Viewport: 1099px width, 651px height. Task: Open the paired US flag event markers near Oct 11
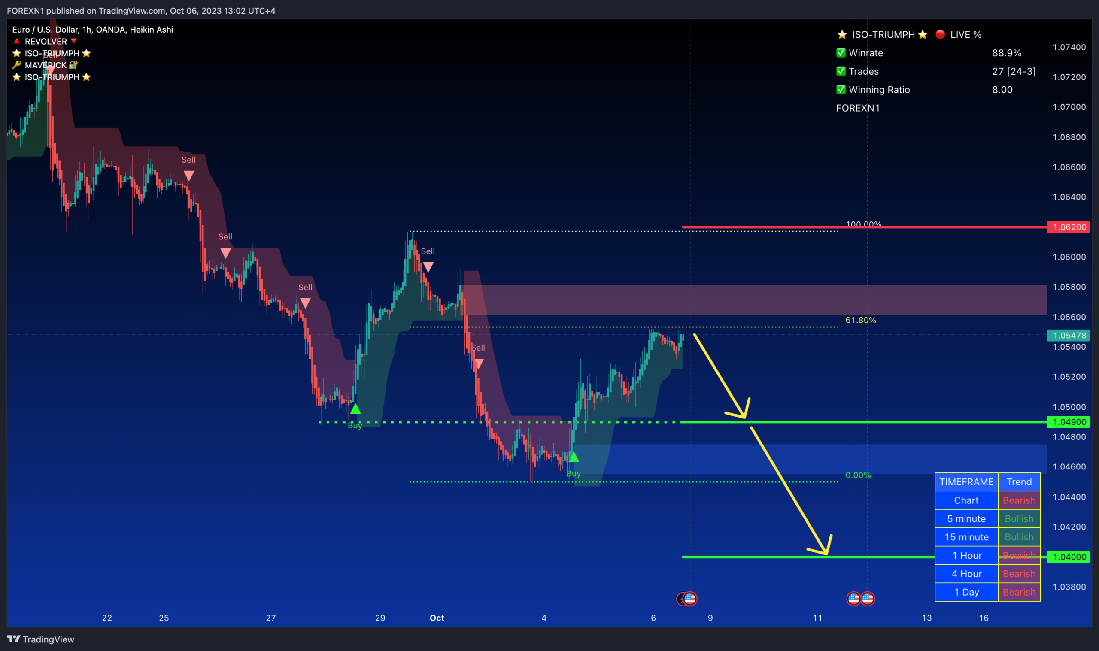(x=860, y=599)
